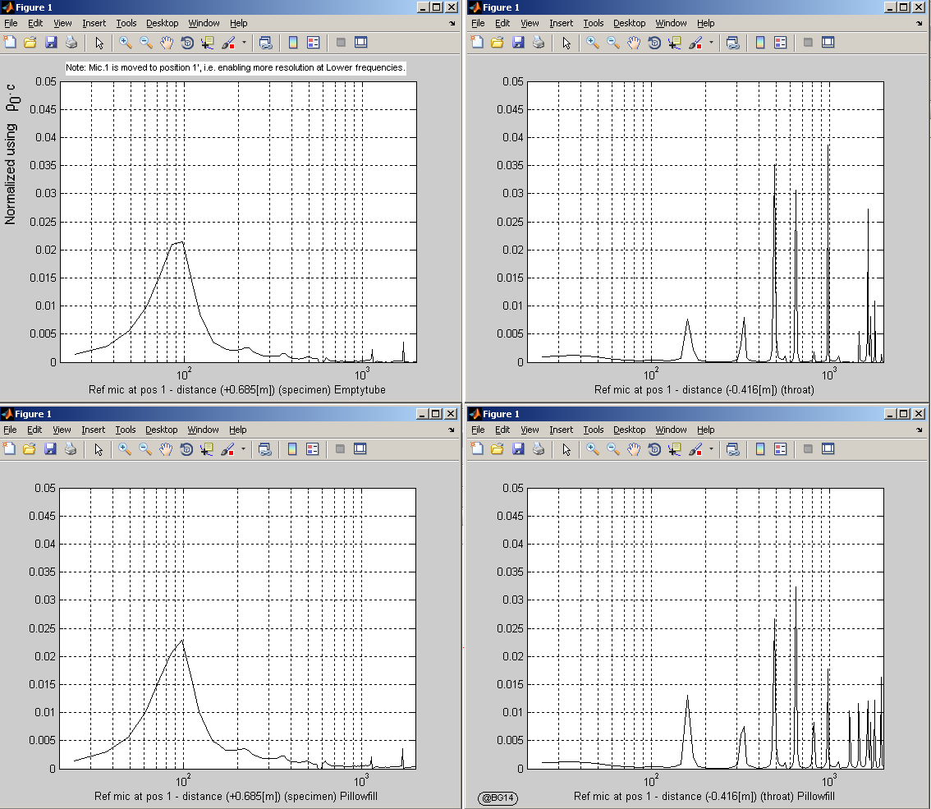Click Link Plot icon in specimen Pillowfill window
Image resolution: width=931 pixels, height=809 pixels.
click(x=265, y=449)
